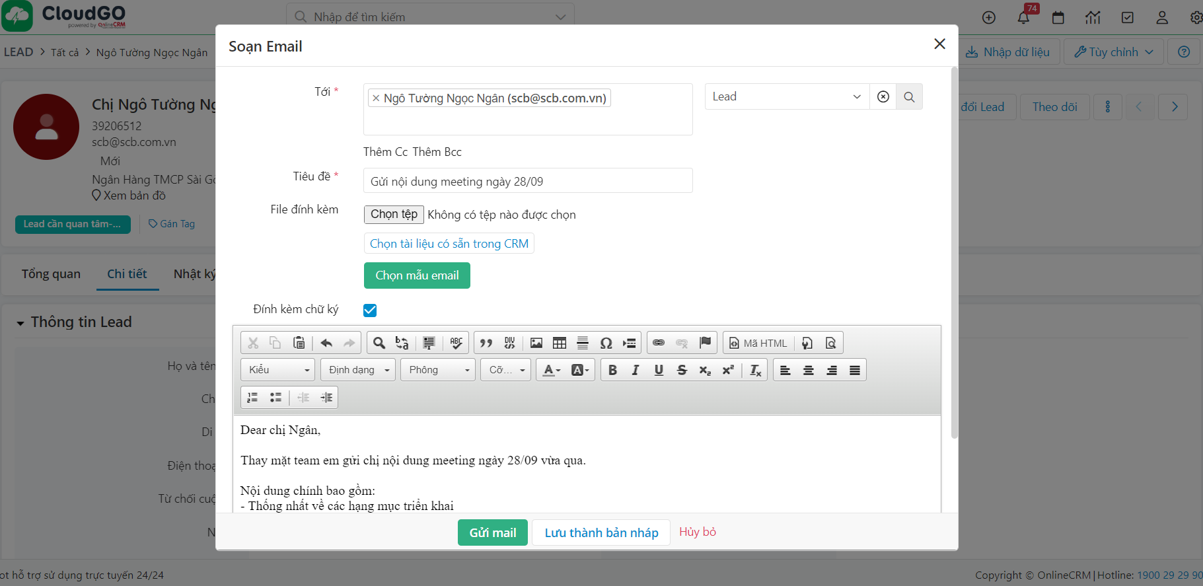
Task: Align text to the right
Action: (832, 370)
